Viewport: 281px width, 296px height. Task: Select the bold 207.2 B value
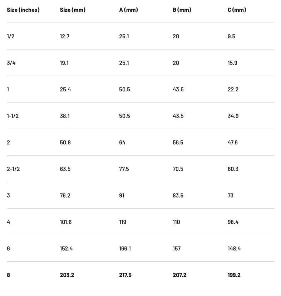click(179, 275)
